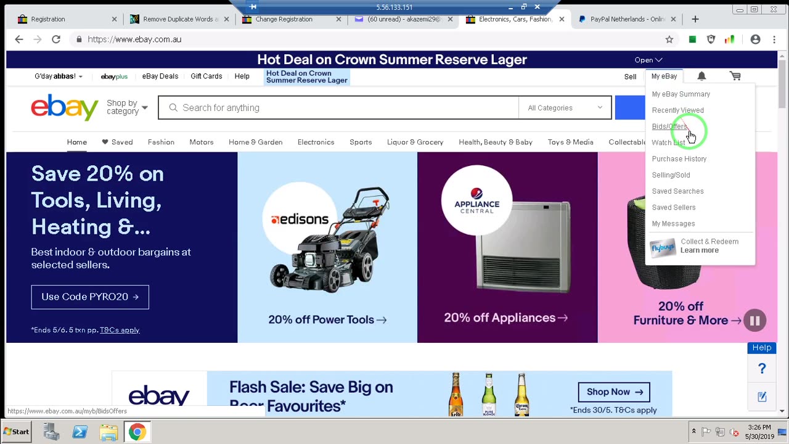Image resolution: width=789 pixels, height=444 pixels.
Task: Select the Saved tab with heart
Action: 117,142
